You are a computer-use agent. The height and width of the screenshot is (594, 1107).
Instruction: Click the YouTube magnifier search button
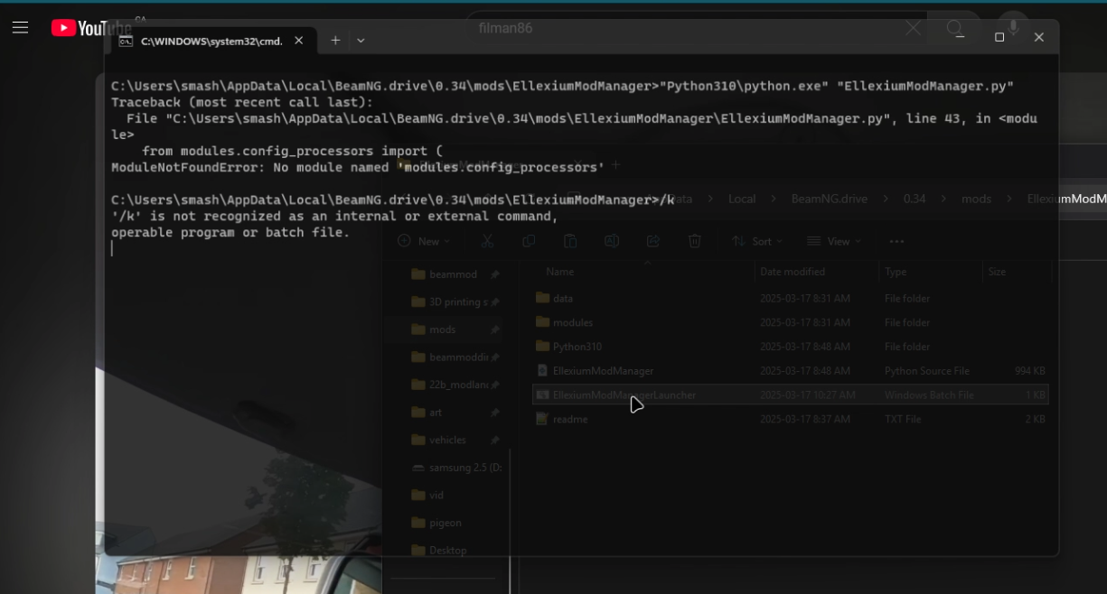(x=954, y=28)
